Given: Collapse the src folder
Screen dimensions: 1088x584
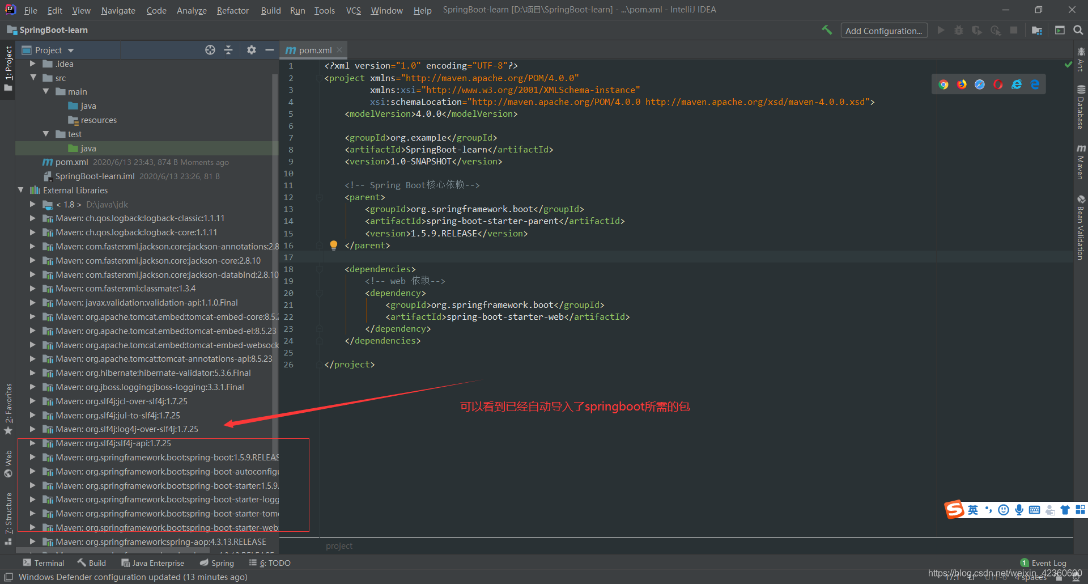Looking at the screenshot, I should 33,78.
